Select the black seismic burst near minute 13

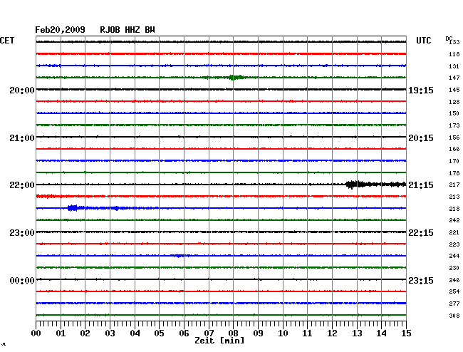375,185
